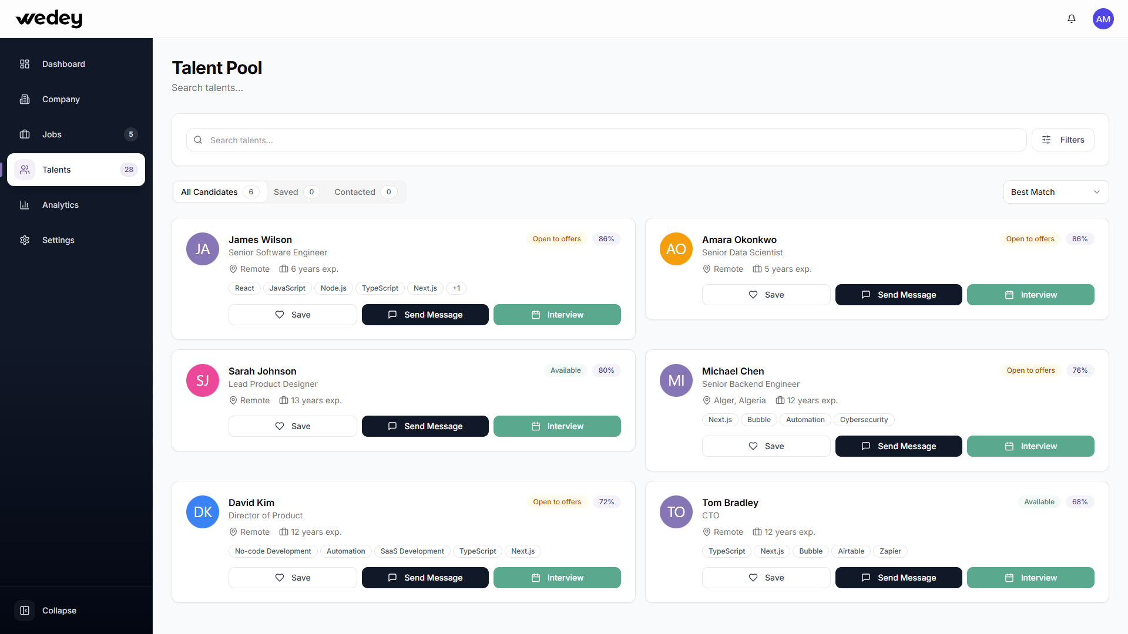1128x634 pixels.
Task: Click the Search talents input field
Action: tap(605, 140)
